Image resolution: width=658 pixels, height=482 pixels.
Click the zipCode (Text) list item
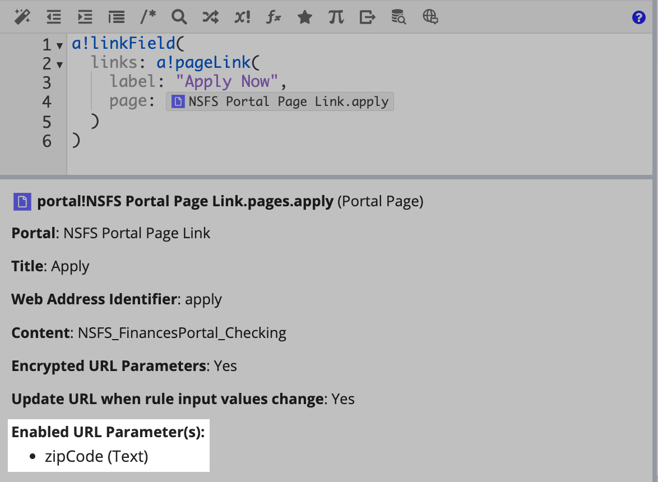click(x=96, y=457)
